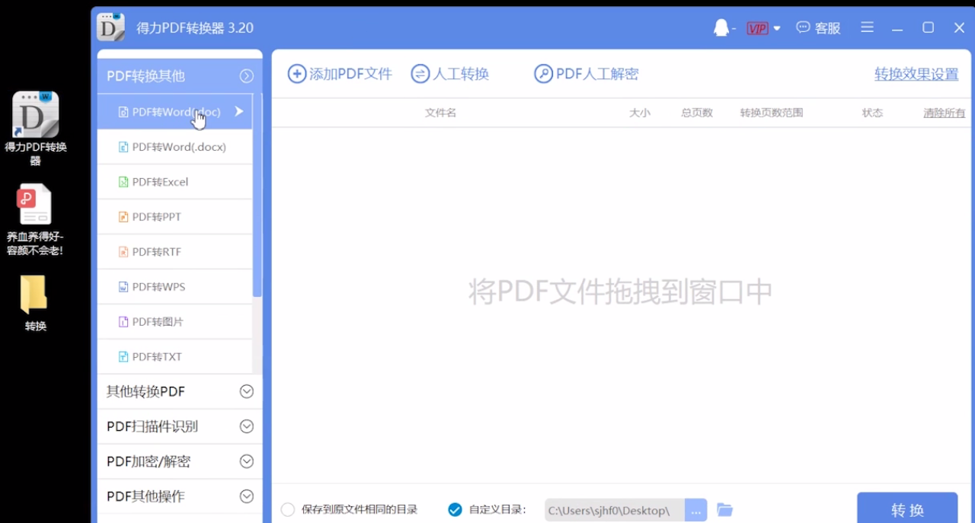Screen dimensions: 975x523
Task: Click the 转换页数范围 column header
Action: (x=772, y=113)
